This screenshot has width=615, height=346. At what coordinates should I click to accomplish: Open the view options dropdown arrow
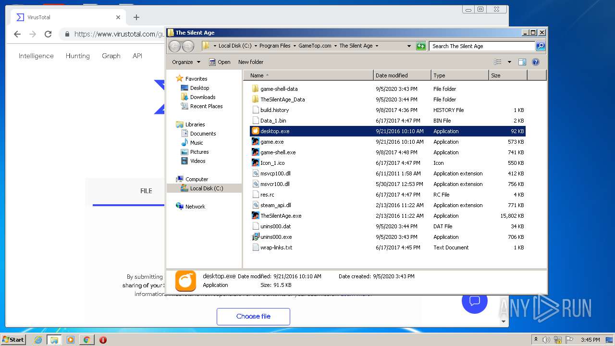(x=509, y=62)
